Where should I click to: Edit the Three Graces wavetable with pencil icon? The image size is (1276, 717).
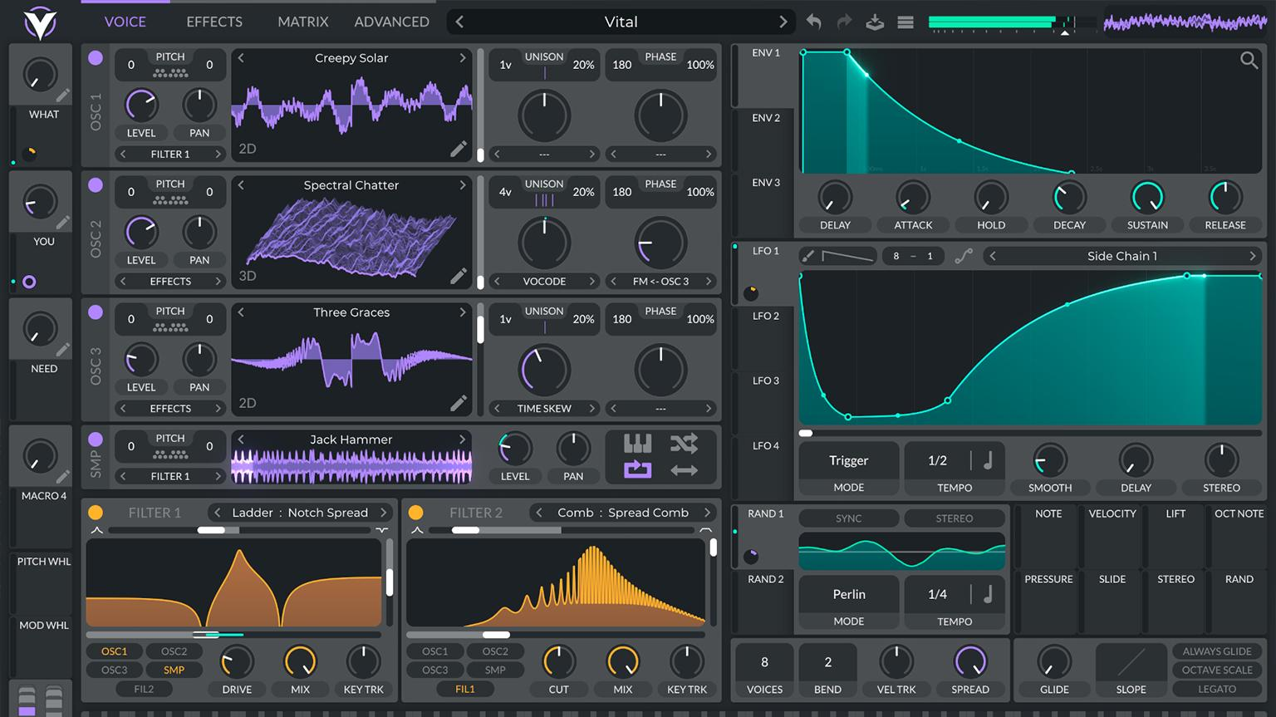click(459, 403)
